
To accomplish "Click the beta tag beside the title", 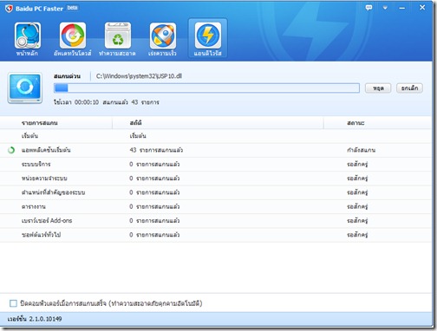I will click(72, 8).
